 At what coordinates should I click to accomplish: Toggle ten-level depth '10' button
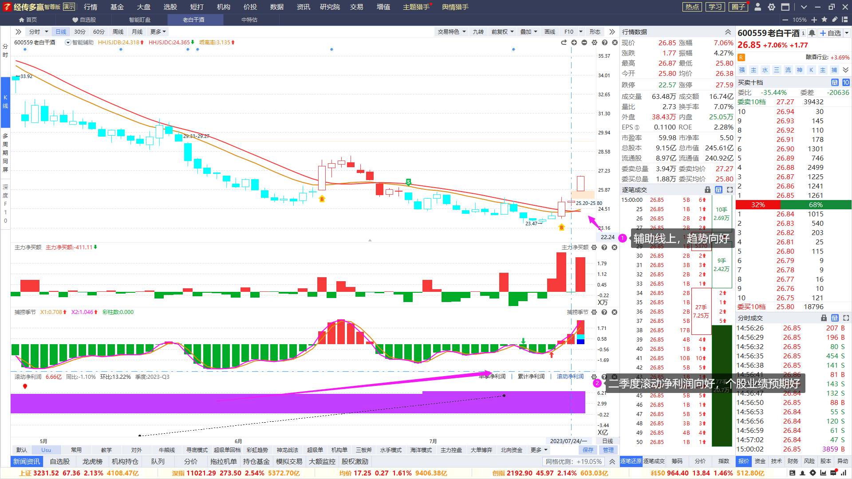846,82
